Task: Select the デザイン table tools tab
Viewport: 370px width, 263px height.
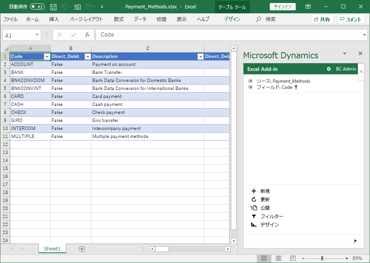Action: click(232, 19)
